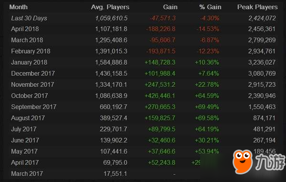Click the Month column header
The image size is (286, 182).
point(19,7)
